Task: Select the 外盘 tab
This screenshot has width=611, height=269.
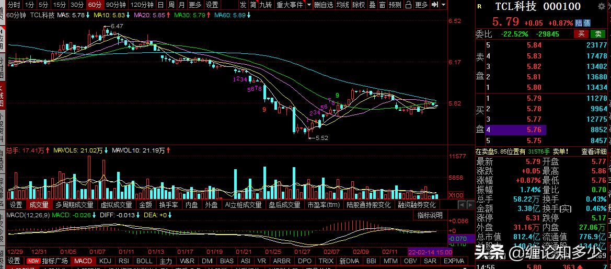Action: (x=212, y=205)
